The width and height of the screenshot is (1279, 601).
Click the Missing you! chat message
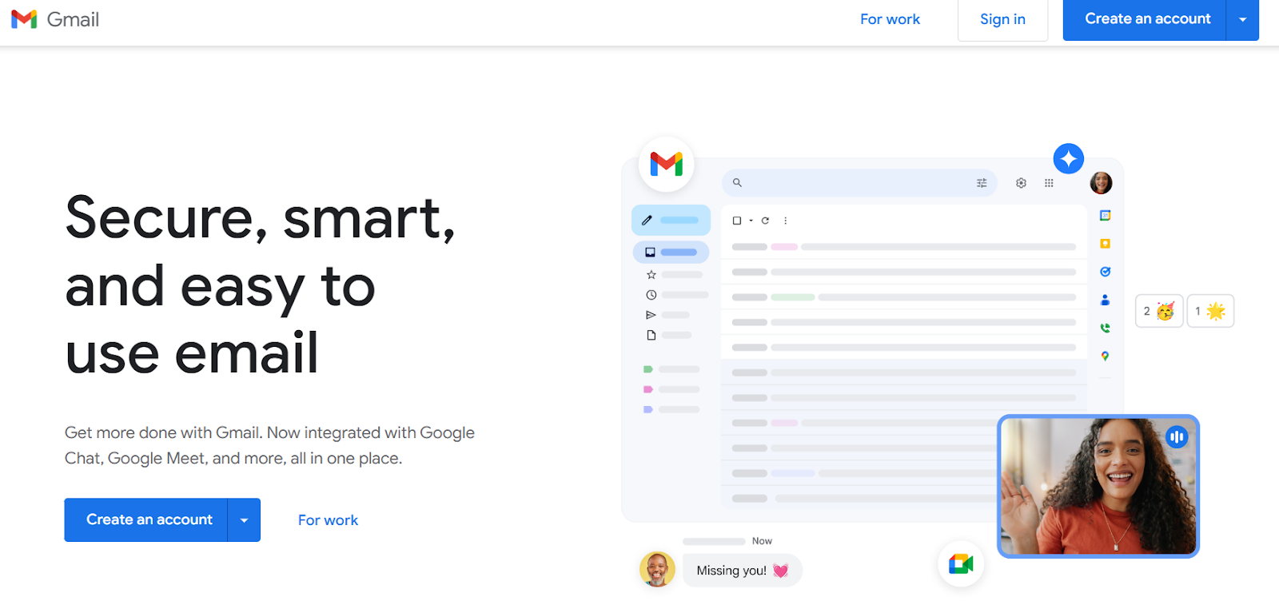pyautogui.click(x=743, y=571)
